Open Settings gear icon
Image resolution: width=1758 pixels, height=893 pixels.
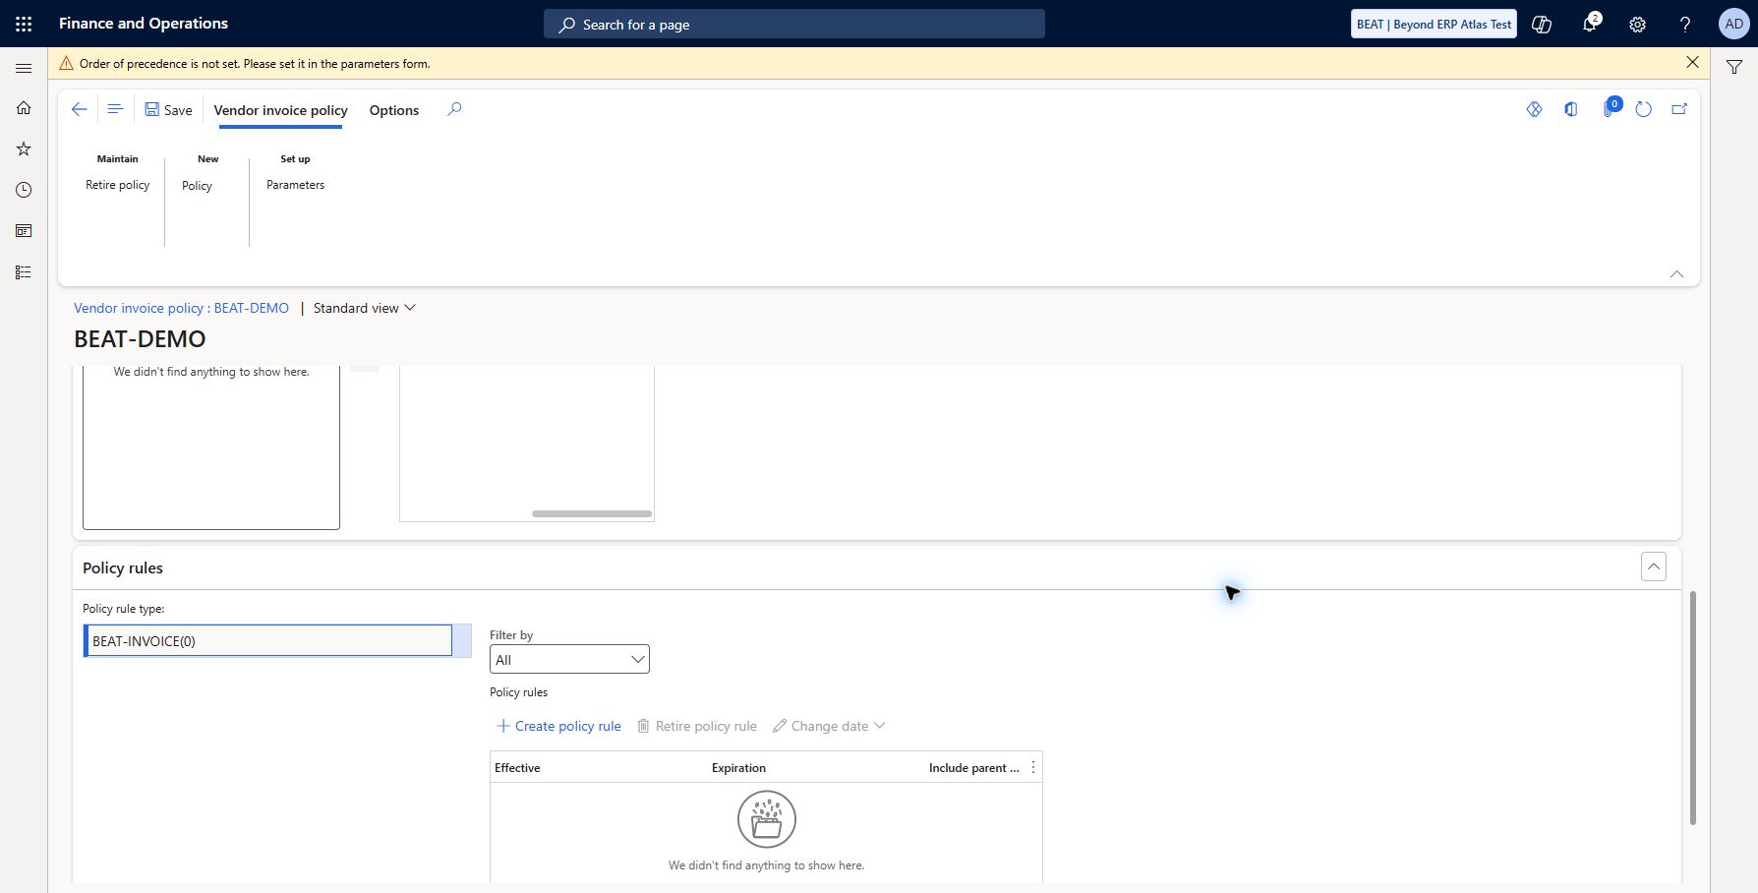tap(1637, 25)
